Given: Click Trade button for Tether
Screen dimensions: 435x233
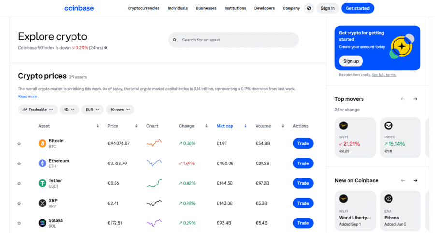Looking at the screenshot, I should tap(303, 183).
